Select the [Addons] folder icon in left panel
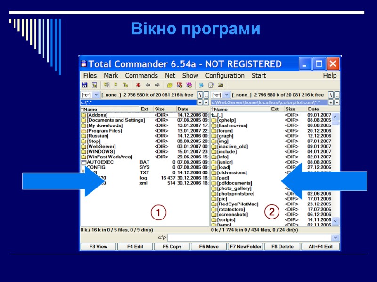The width and height of the screenshot is (377, 282). (x=83, y=115)
